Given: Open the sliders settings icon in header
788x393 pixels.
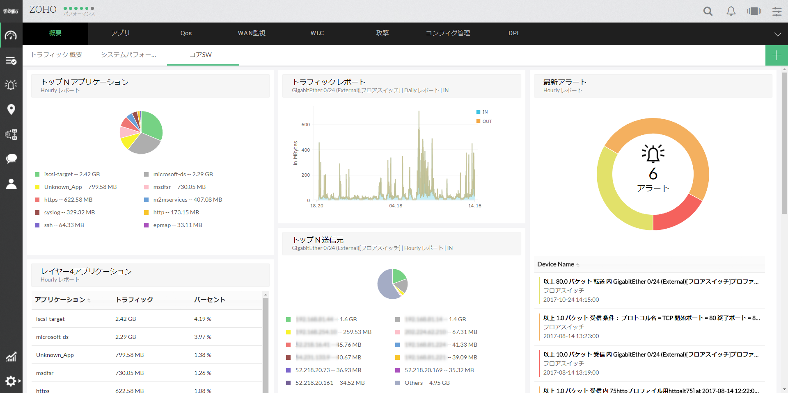Looking at the screenshot, I should [x=777, y=11].
